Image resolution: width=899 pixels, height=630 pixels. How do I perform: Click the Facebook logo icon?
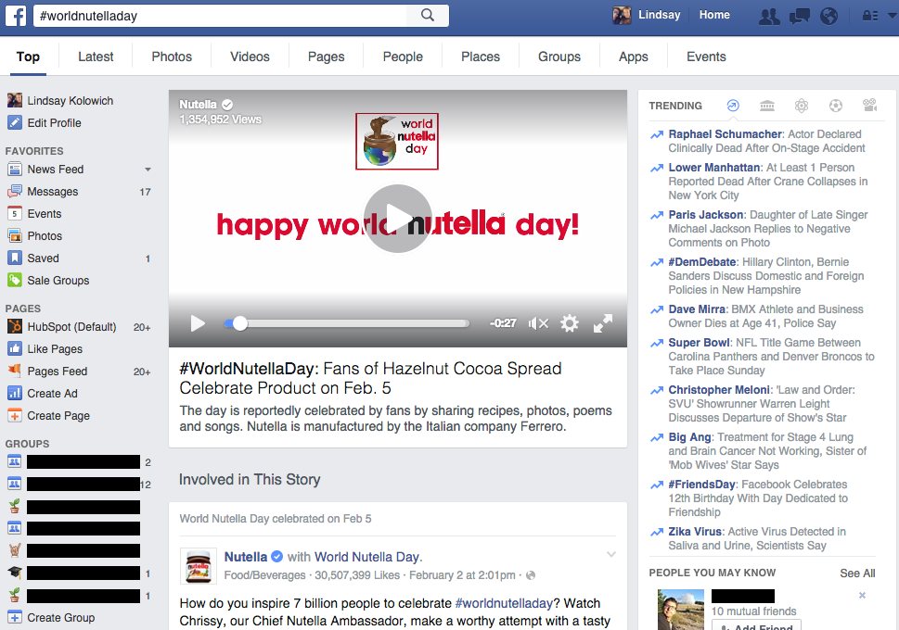(x=16, y=16)
